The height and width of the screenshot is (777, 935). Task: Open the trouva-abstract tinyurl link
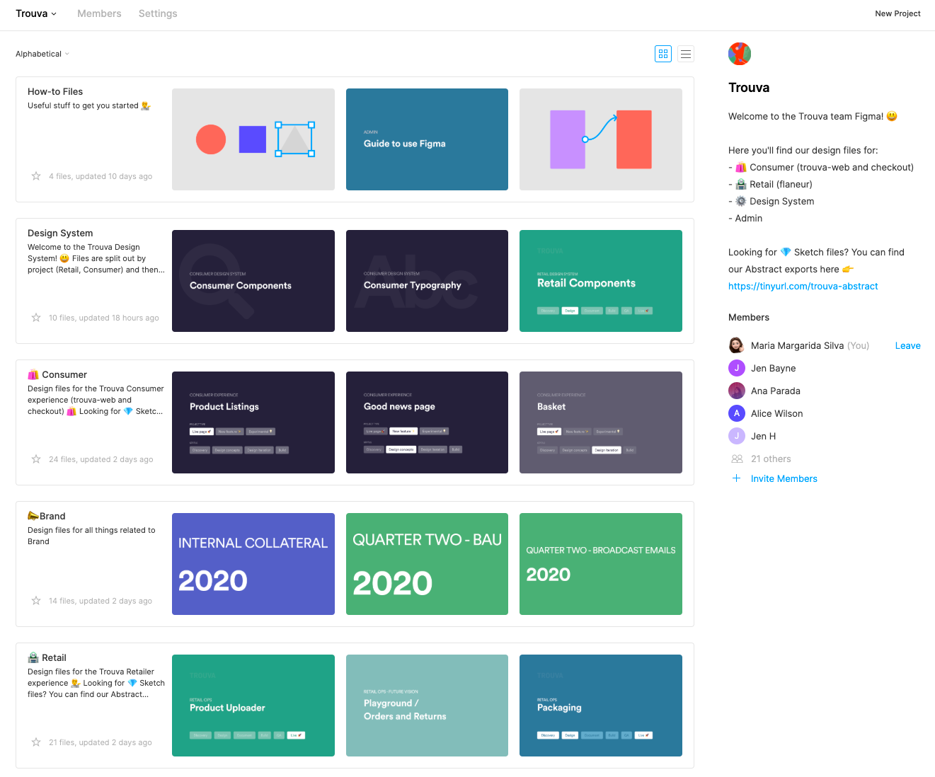point(803,287)
